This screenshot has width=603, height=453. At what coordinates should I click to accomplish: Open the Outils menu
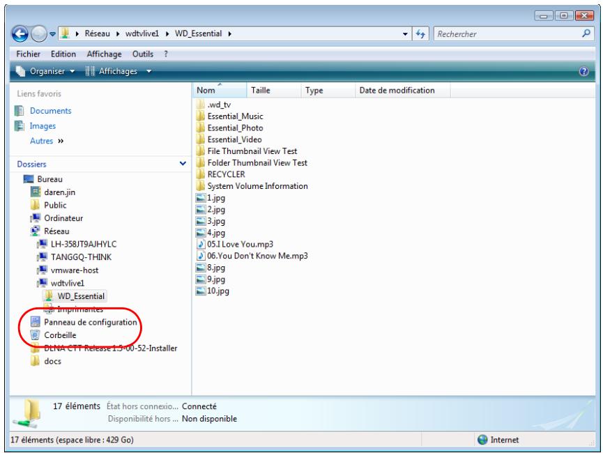pos(143,54)
